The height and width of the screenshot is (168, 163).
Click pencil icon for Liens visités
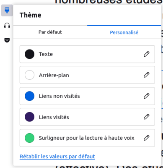point(146,117)
